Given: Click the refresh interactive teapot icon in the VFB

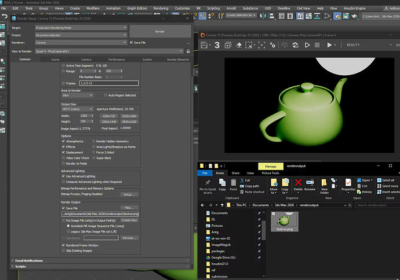Looking at the screenshot, I should point(295,45).
